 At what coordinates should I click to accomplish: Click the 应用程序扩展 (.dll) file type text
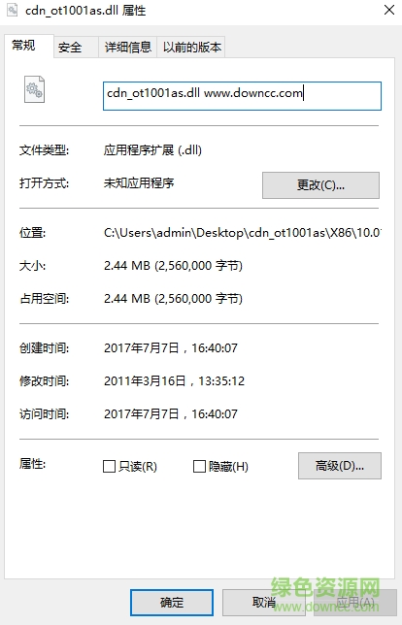coord(152,150)
